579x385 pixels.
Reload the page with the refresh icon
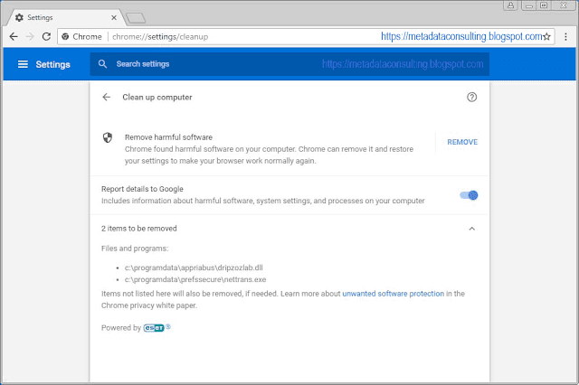pyautogui.click(x=46, y=36)
